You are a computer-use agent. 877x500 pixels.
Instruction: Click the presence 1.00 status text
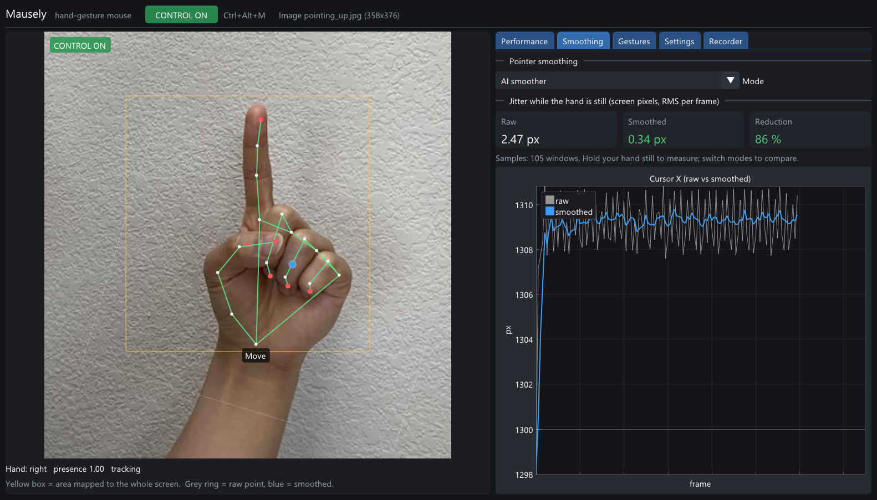[x=79, y=469]
